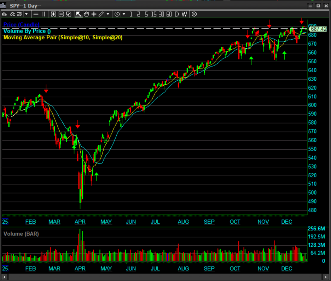331x281 pixels.
Task: Expand the drawing tools dropdown arrow
Action: click(x=108, y=14)
